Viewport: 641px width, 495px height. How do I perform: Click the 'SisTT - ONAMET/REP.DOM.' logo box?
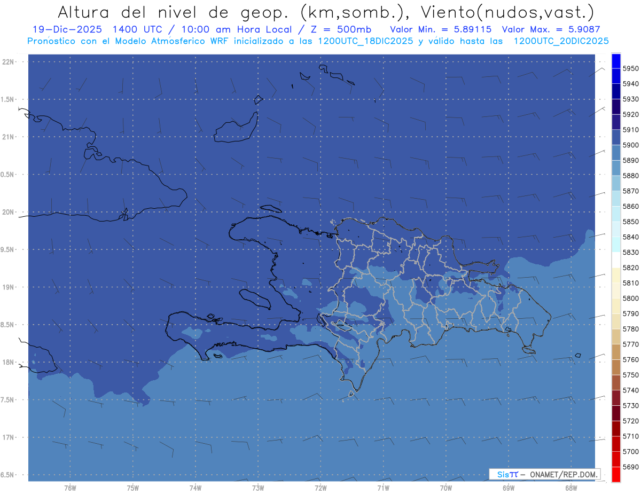545,474
